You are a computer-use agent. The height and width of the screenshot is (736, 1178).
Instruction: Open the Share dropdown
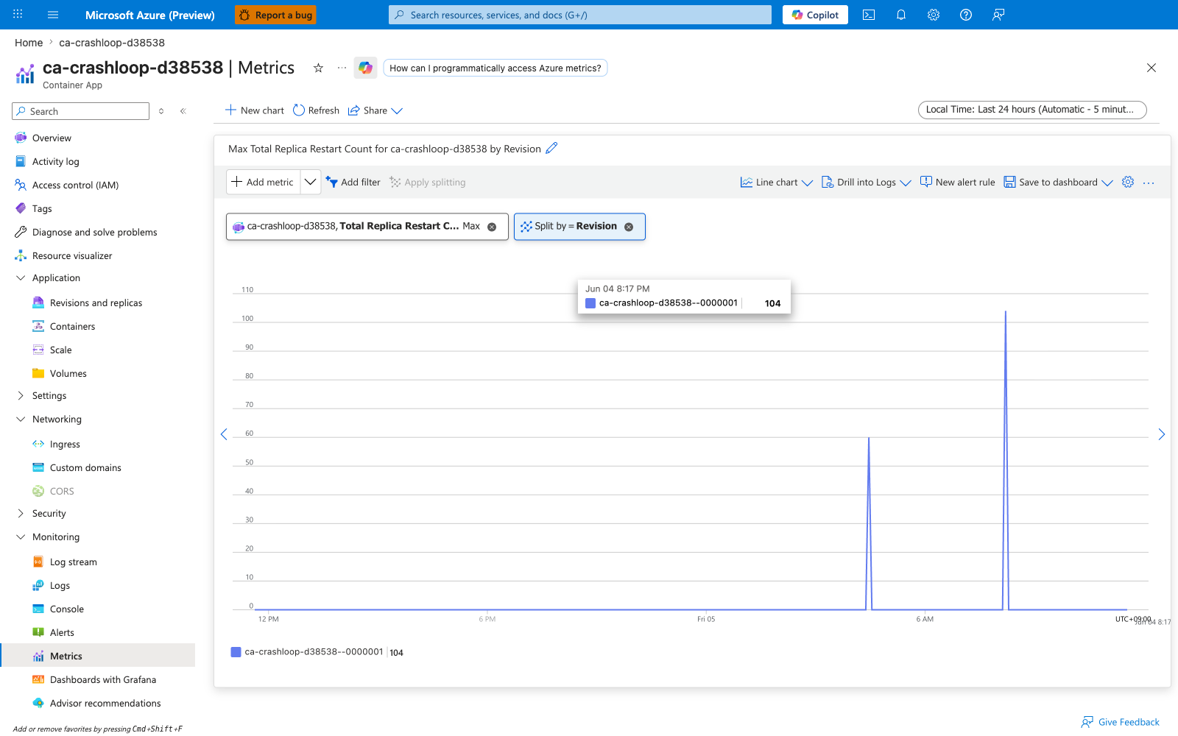click(x=375, y=110)
